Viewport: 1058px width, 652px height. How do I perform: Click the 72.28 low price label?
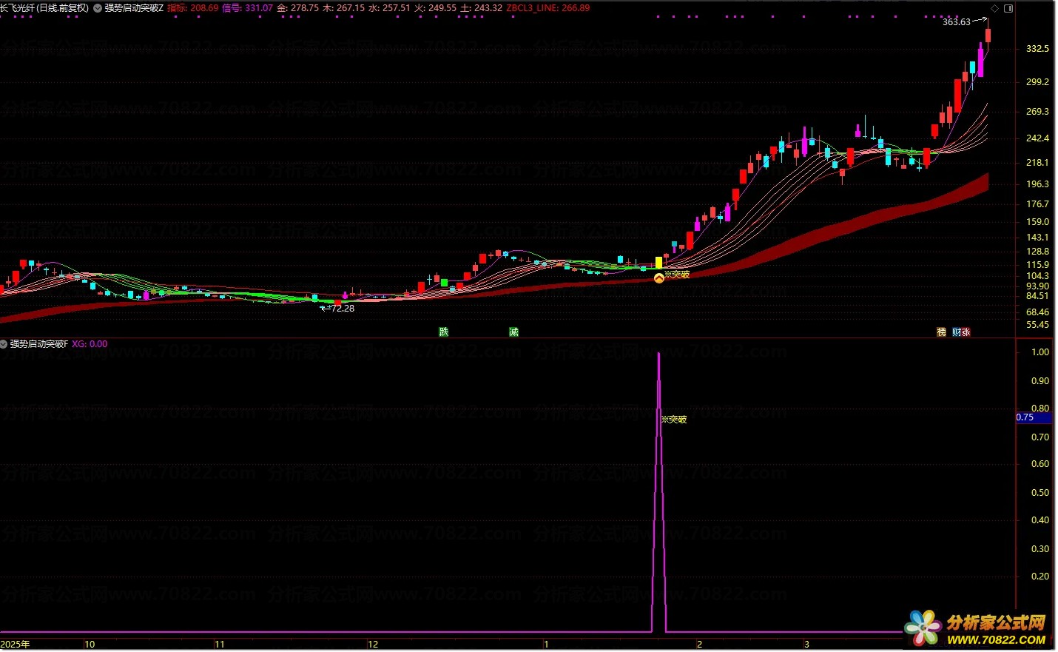tap(343, 309)
